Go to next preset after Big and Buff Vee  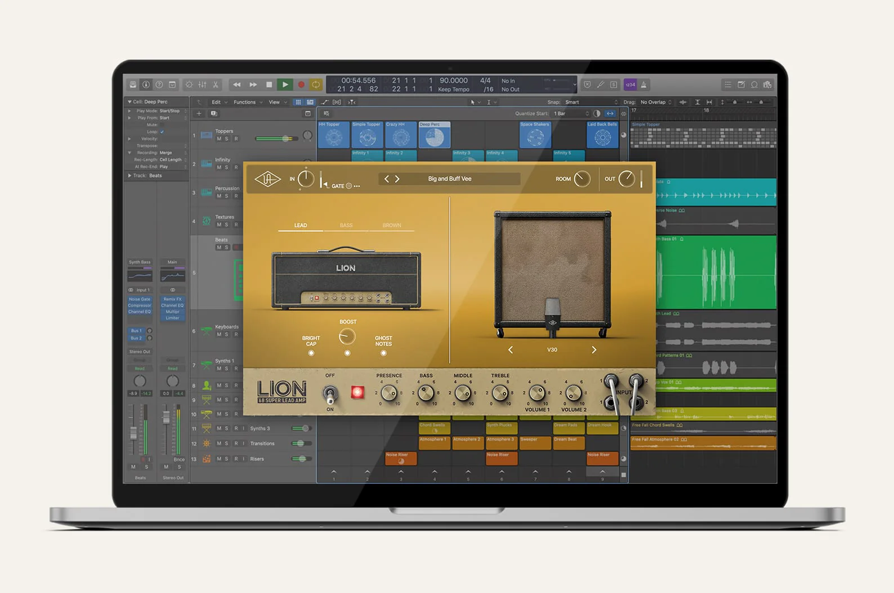397,179
